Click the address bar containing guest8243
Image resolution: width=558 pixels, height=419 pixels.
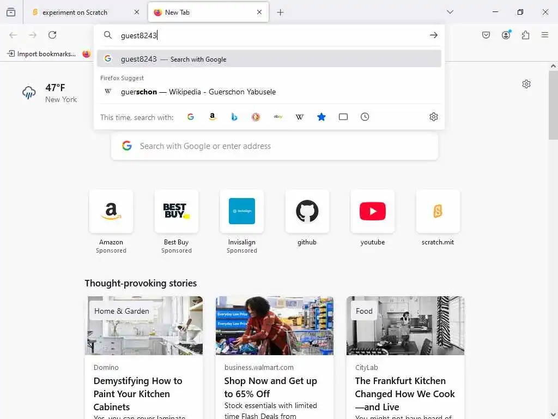tap(270, 35)
